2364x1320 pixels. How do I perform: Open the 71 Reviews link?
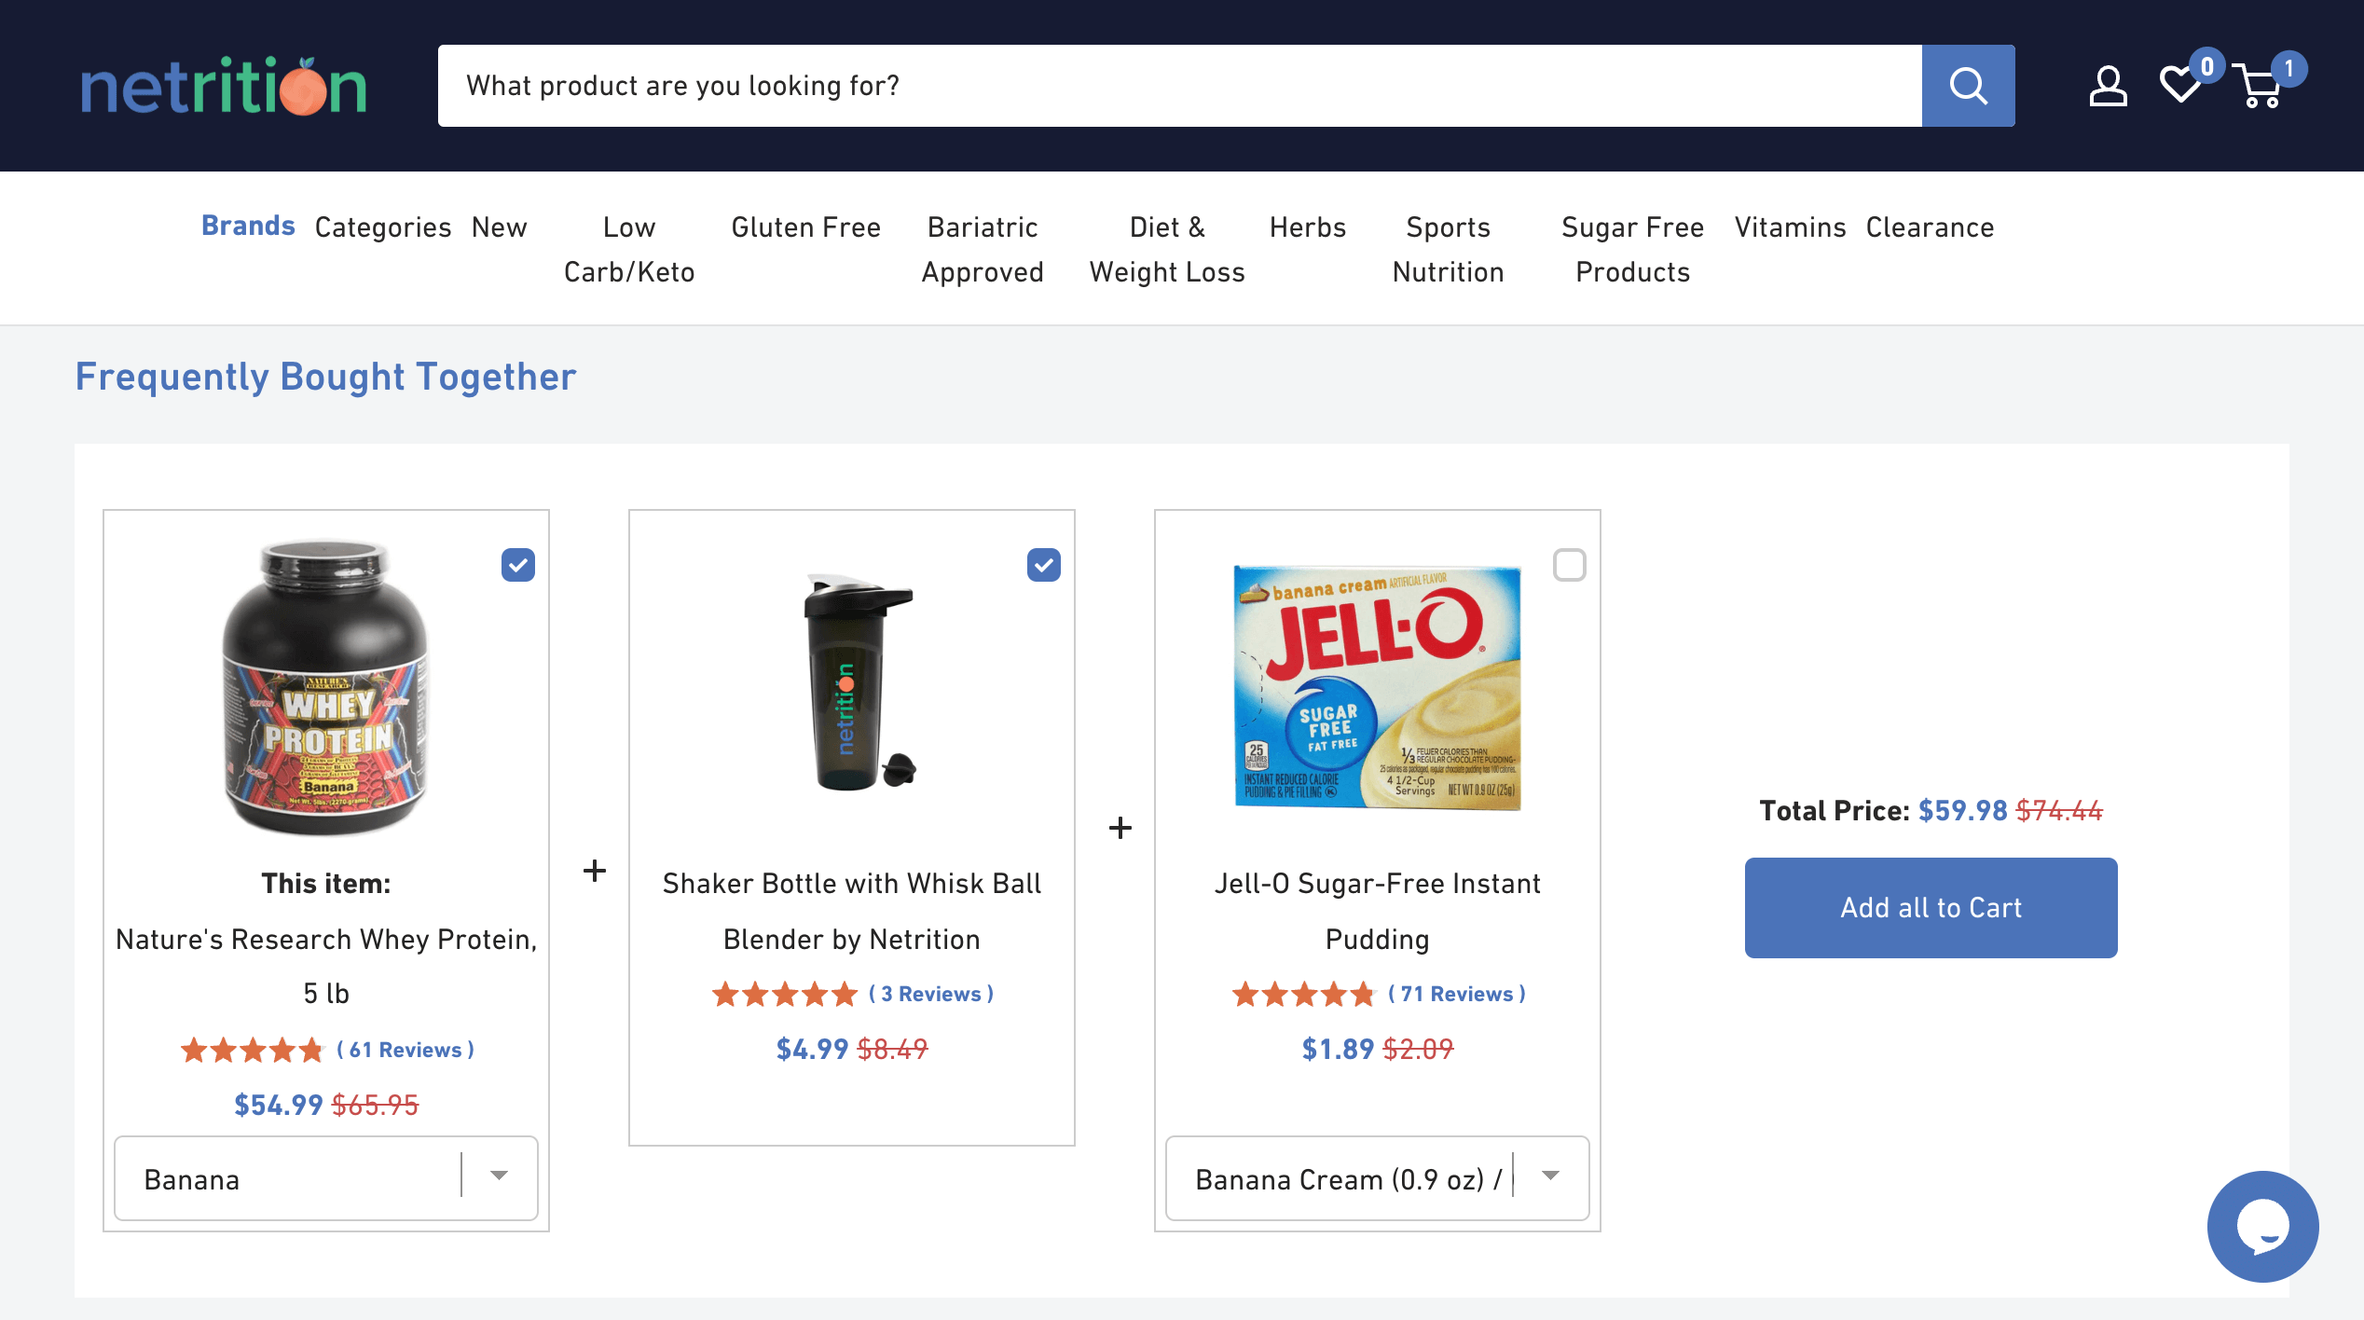coord(1457,994)
